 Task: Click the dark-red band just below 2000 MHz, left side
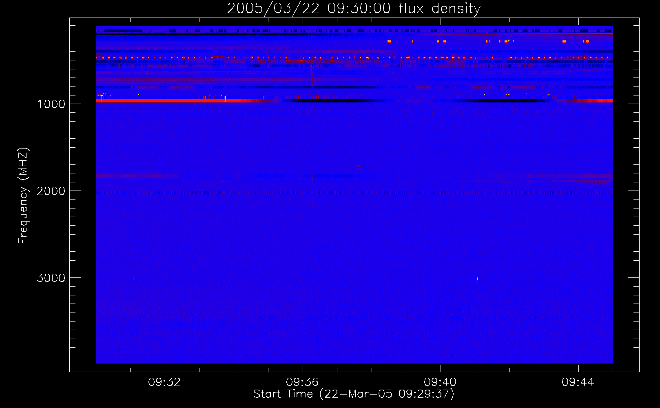coord(137,176)
